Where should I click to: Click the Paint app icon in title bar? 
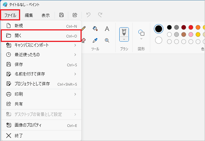point(5,4)
